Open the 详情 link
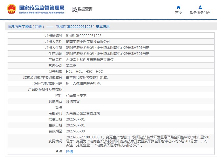This screenshot has width=217, height=158. (x=69, y=152)
